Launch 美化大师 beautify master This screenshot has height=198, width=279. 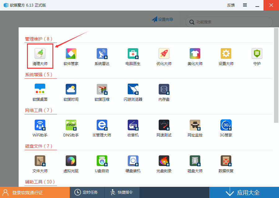(195, 56)
